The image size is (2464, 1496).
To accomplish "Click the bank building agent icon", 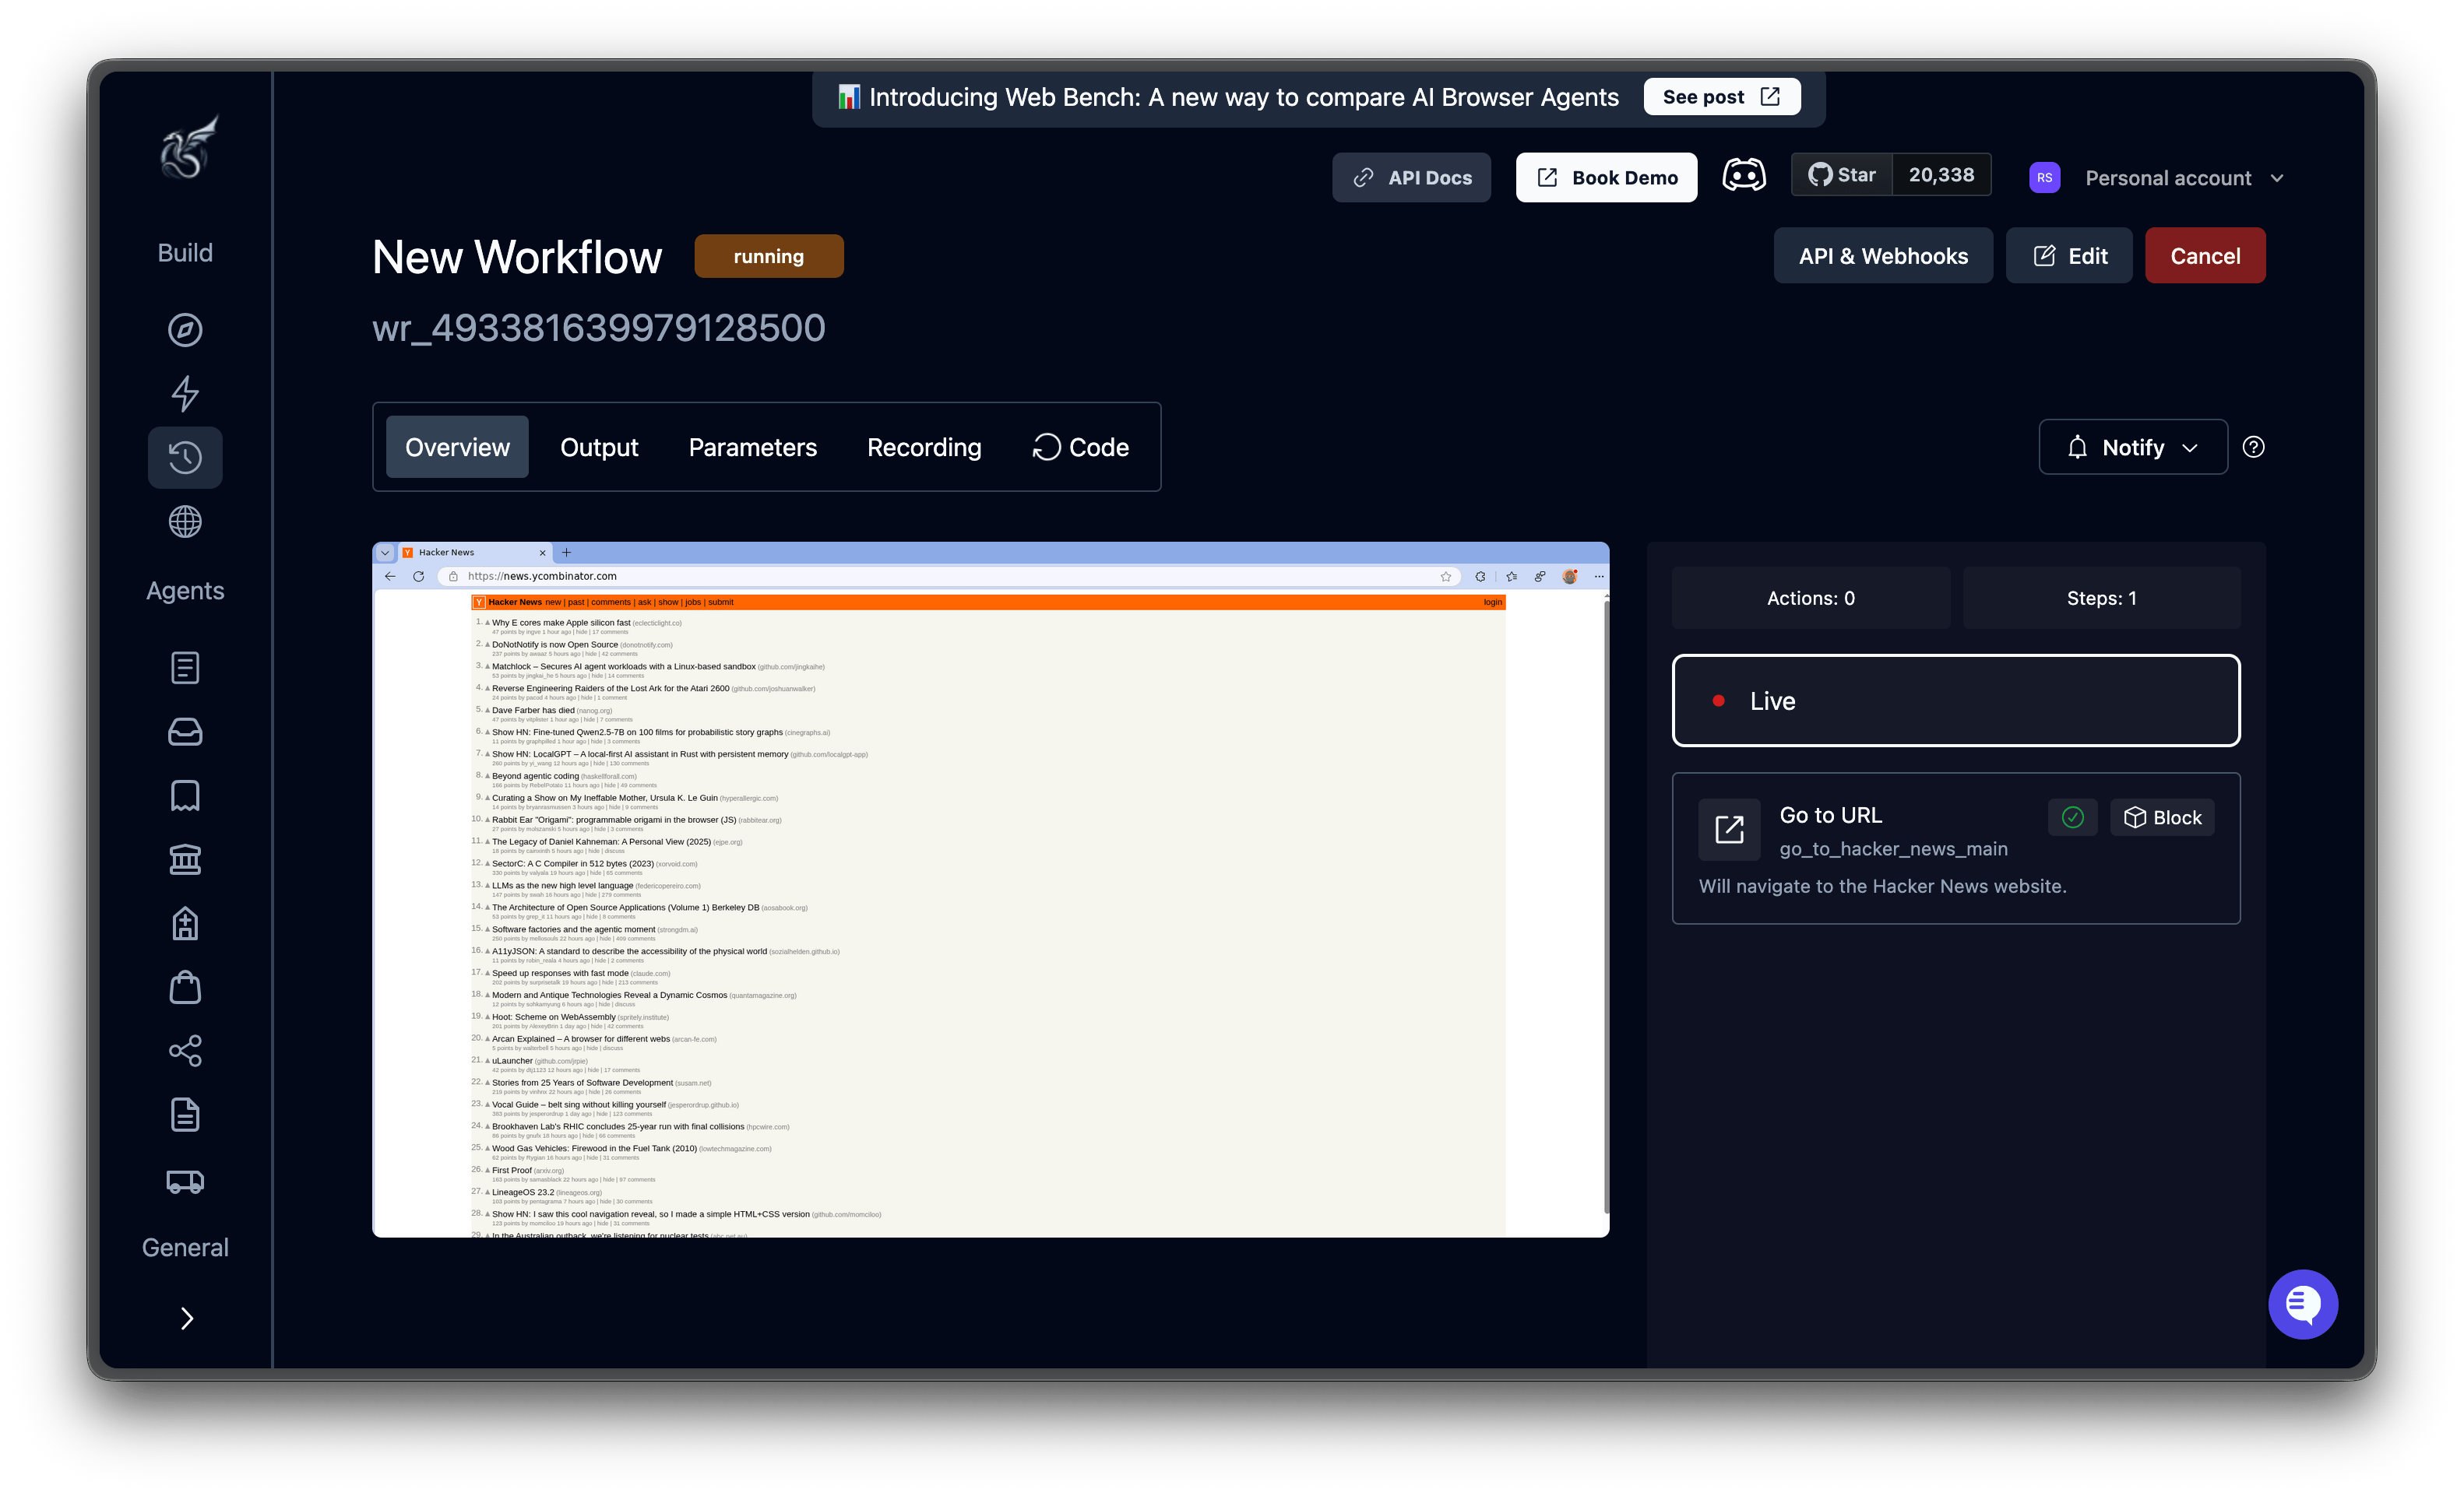I will [x=185, y=859].
